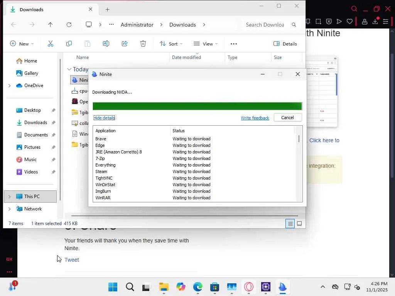The height and width of the screenshot is (296, 395).
Task: Click the chevron after Downloads in address bar
Action: pos(204,25)
